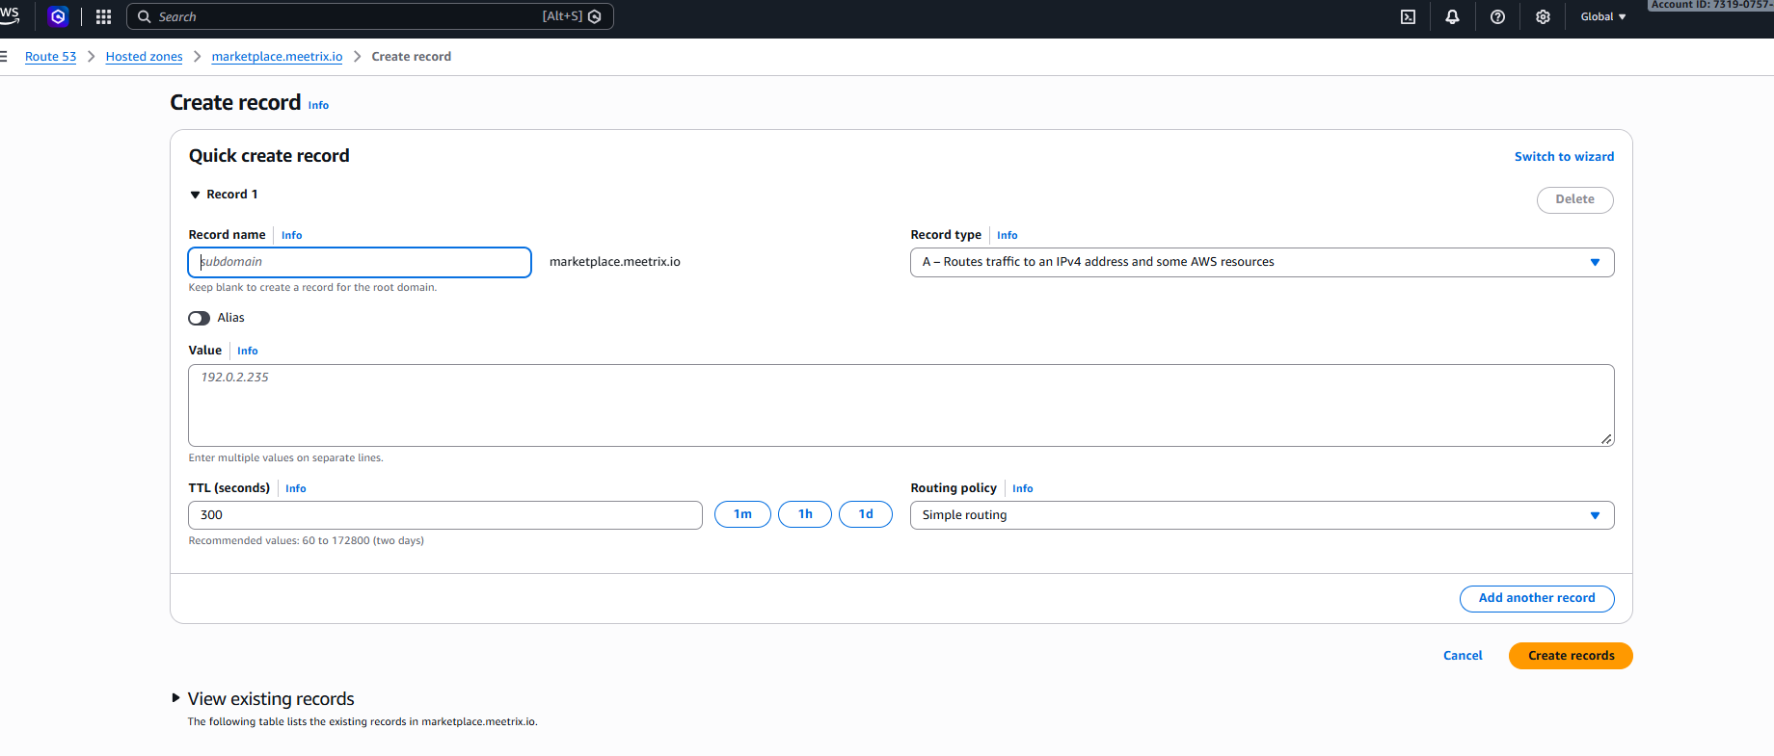
Task: Click the Value text area
Action: [901, 405]
